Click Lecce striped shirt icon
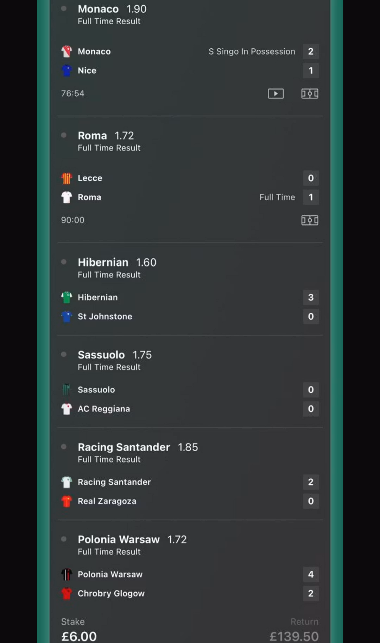Screen dimensions: 380x643 click(66, 178)
